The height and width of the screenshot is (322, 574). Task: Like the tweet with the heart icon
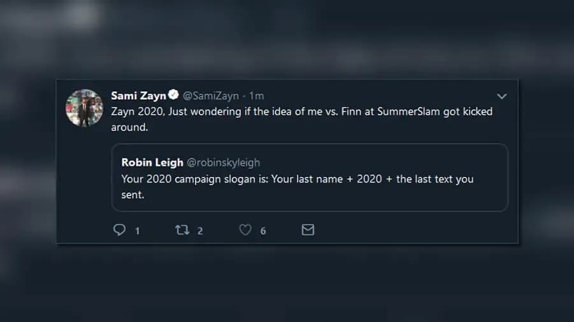[x=245, y=230]
